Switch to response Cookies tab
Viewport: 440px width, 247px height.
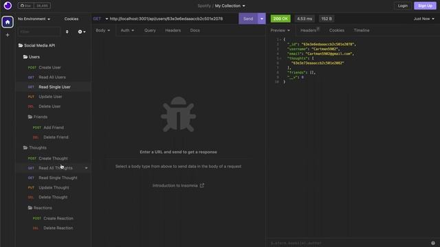pyautogui.click(x=337, y=30)
